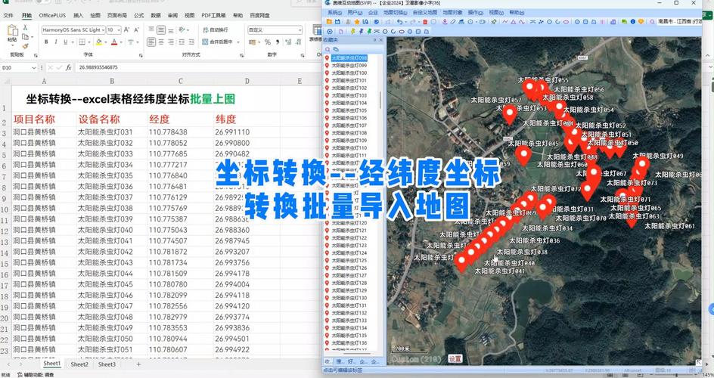Open the Name Box dropdown beside D10
This screenshot has width=714, height=378.
(x=34, y=67)
